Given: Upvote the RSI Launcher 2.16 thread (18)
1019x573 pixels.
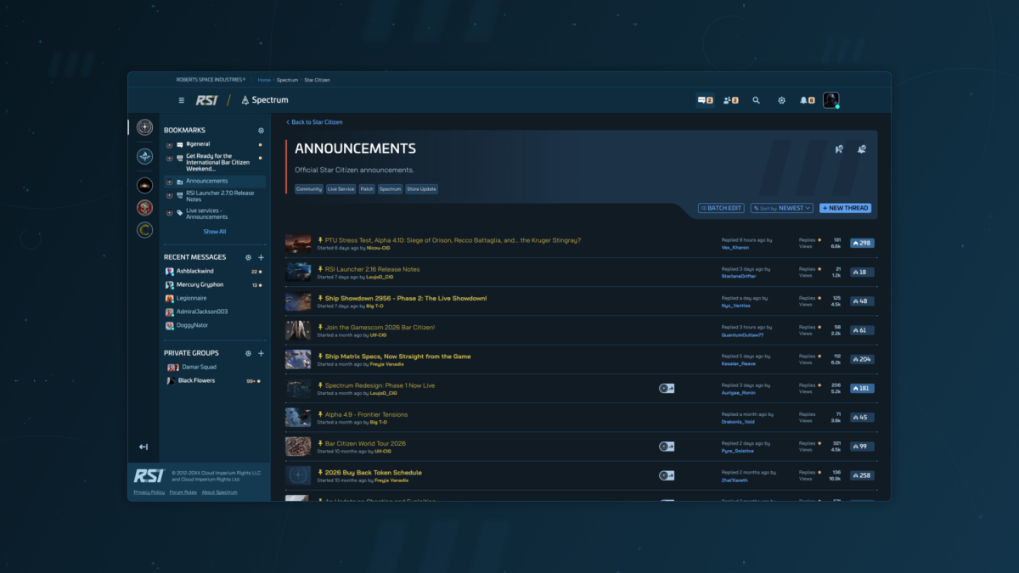Looking at the screenshot, I should click(862, 272).
